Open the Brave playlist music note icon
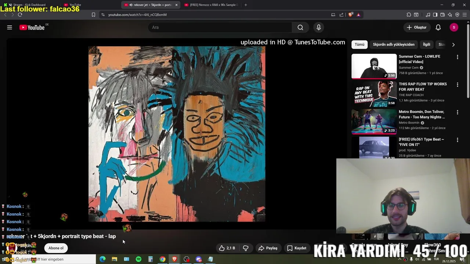 pos(428,15)
